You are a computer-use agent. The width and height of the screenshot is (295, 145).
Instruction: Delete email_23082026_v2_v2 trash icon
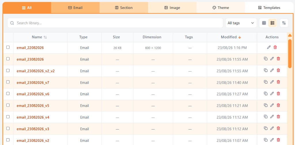(279, 70)
